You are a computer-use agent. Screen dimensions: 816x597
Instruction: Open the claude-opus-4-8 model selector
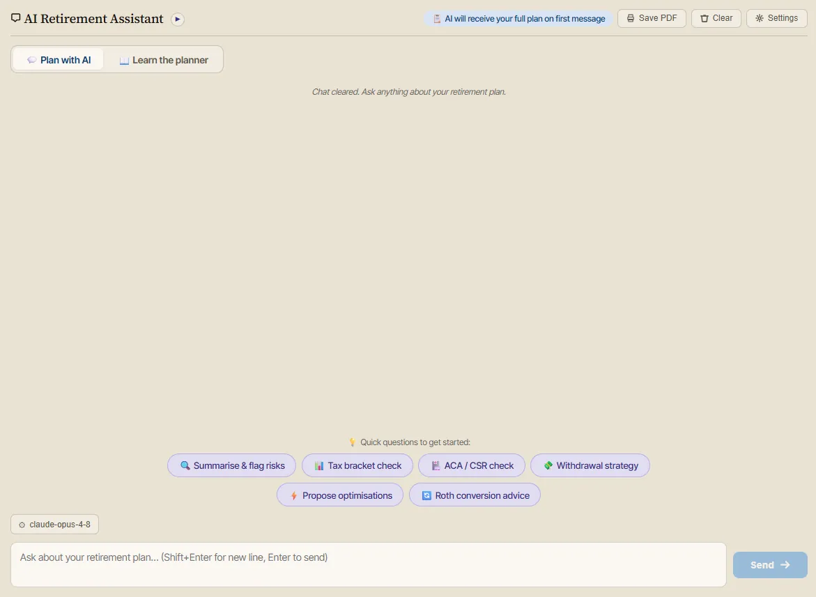54,524
